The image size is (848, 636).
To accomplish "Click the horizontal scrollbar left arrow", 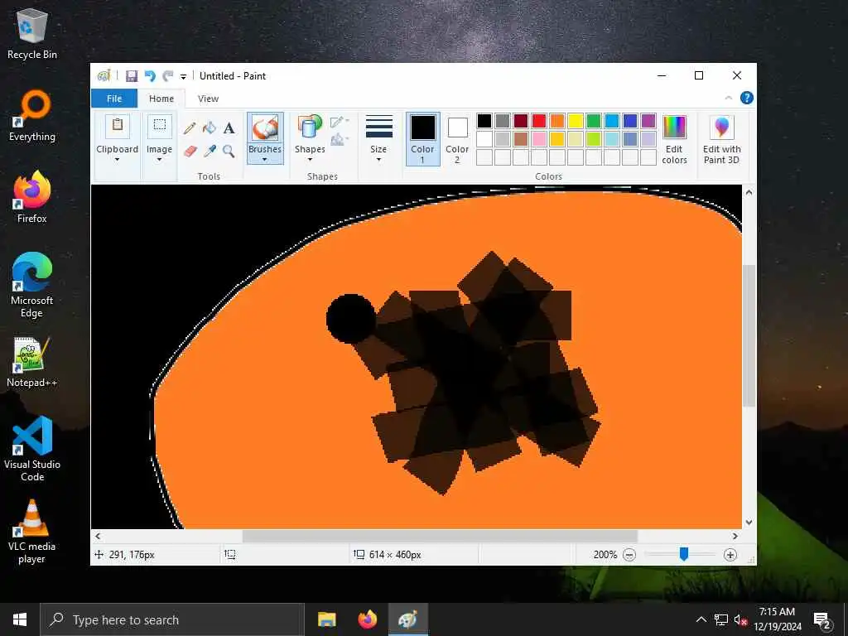I will coord(98,536).
